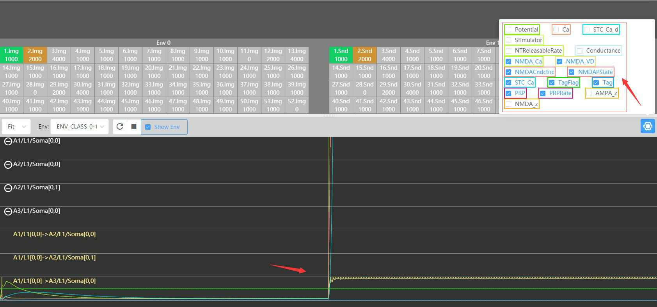
Task: Select the 30.Snd 4000 cell
Action: click(x=412, y=88)
